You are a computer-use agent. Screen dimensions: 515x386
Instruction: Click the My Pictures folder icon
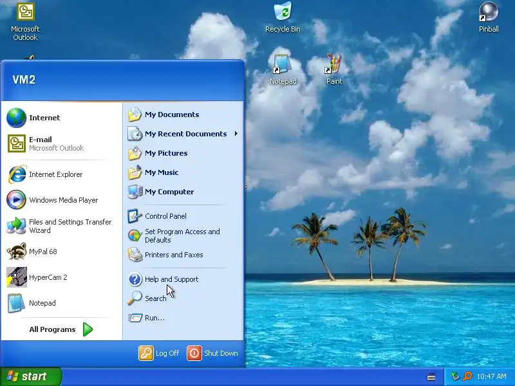(x=135, y=153)
